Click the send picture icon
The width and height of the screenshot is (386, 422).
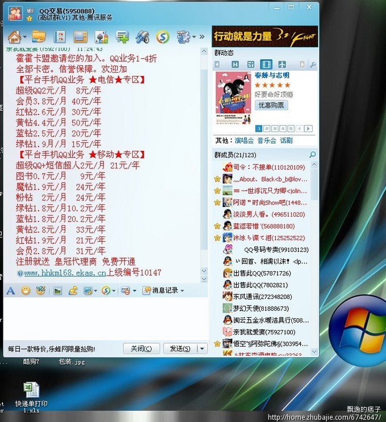pos(57,290)
